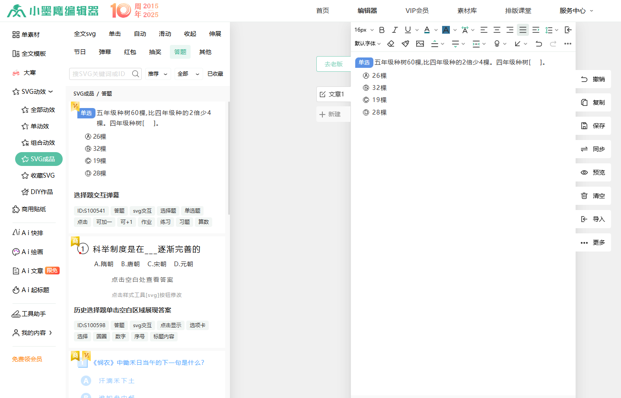This screenshot has height=398, width=621.
Task: Switch to the 节日 category tab
Action: [x=80, y=51]
